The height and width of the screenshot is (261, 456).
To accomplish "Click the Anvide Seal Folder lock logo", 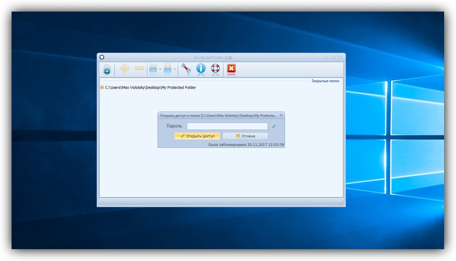I will click(107, 69).
